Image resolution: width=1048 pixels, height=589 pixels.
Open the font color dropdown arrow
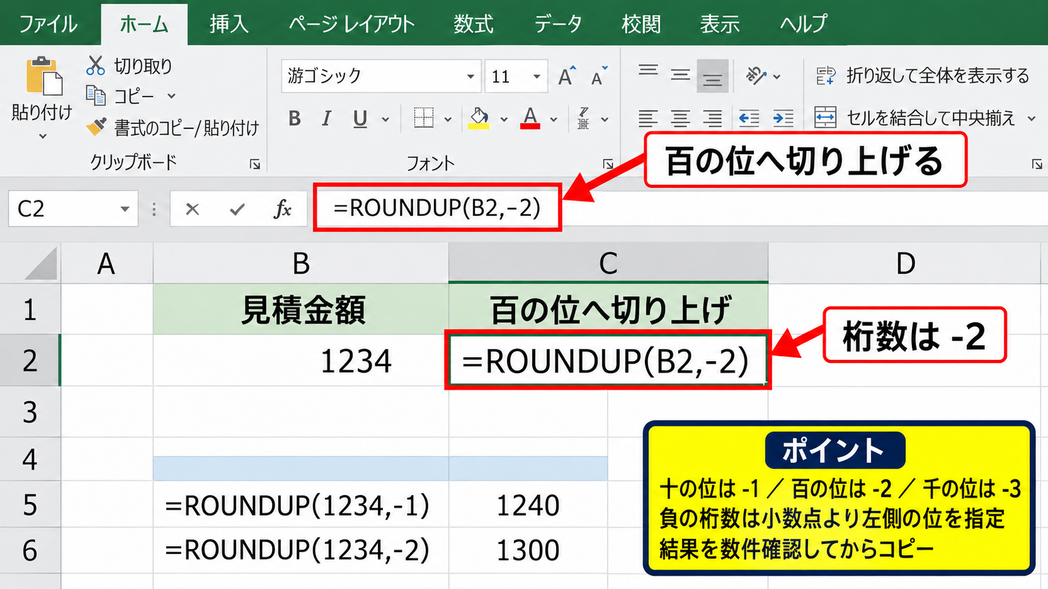553,119
